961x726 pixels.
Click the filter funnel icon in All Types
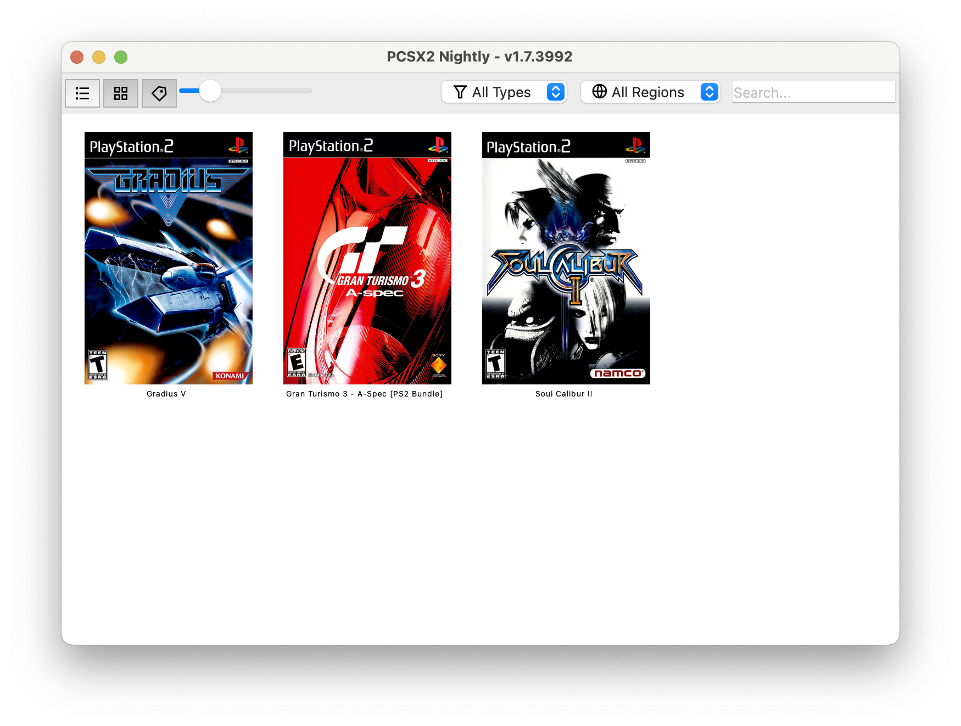pyautogui.click(x=459, y=92)
